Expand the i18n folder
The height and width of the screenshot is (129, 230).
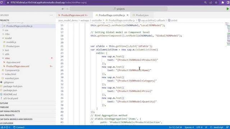pos(7,34)
